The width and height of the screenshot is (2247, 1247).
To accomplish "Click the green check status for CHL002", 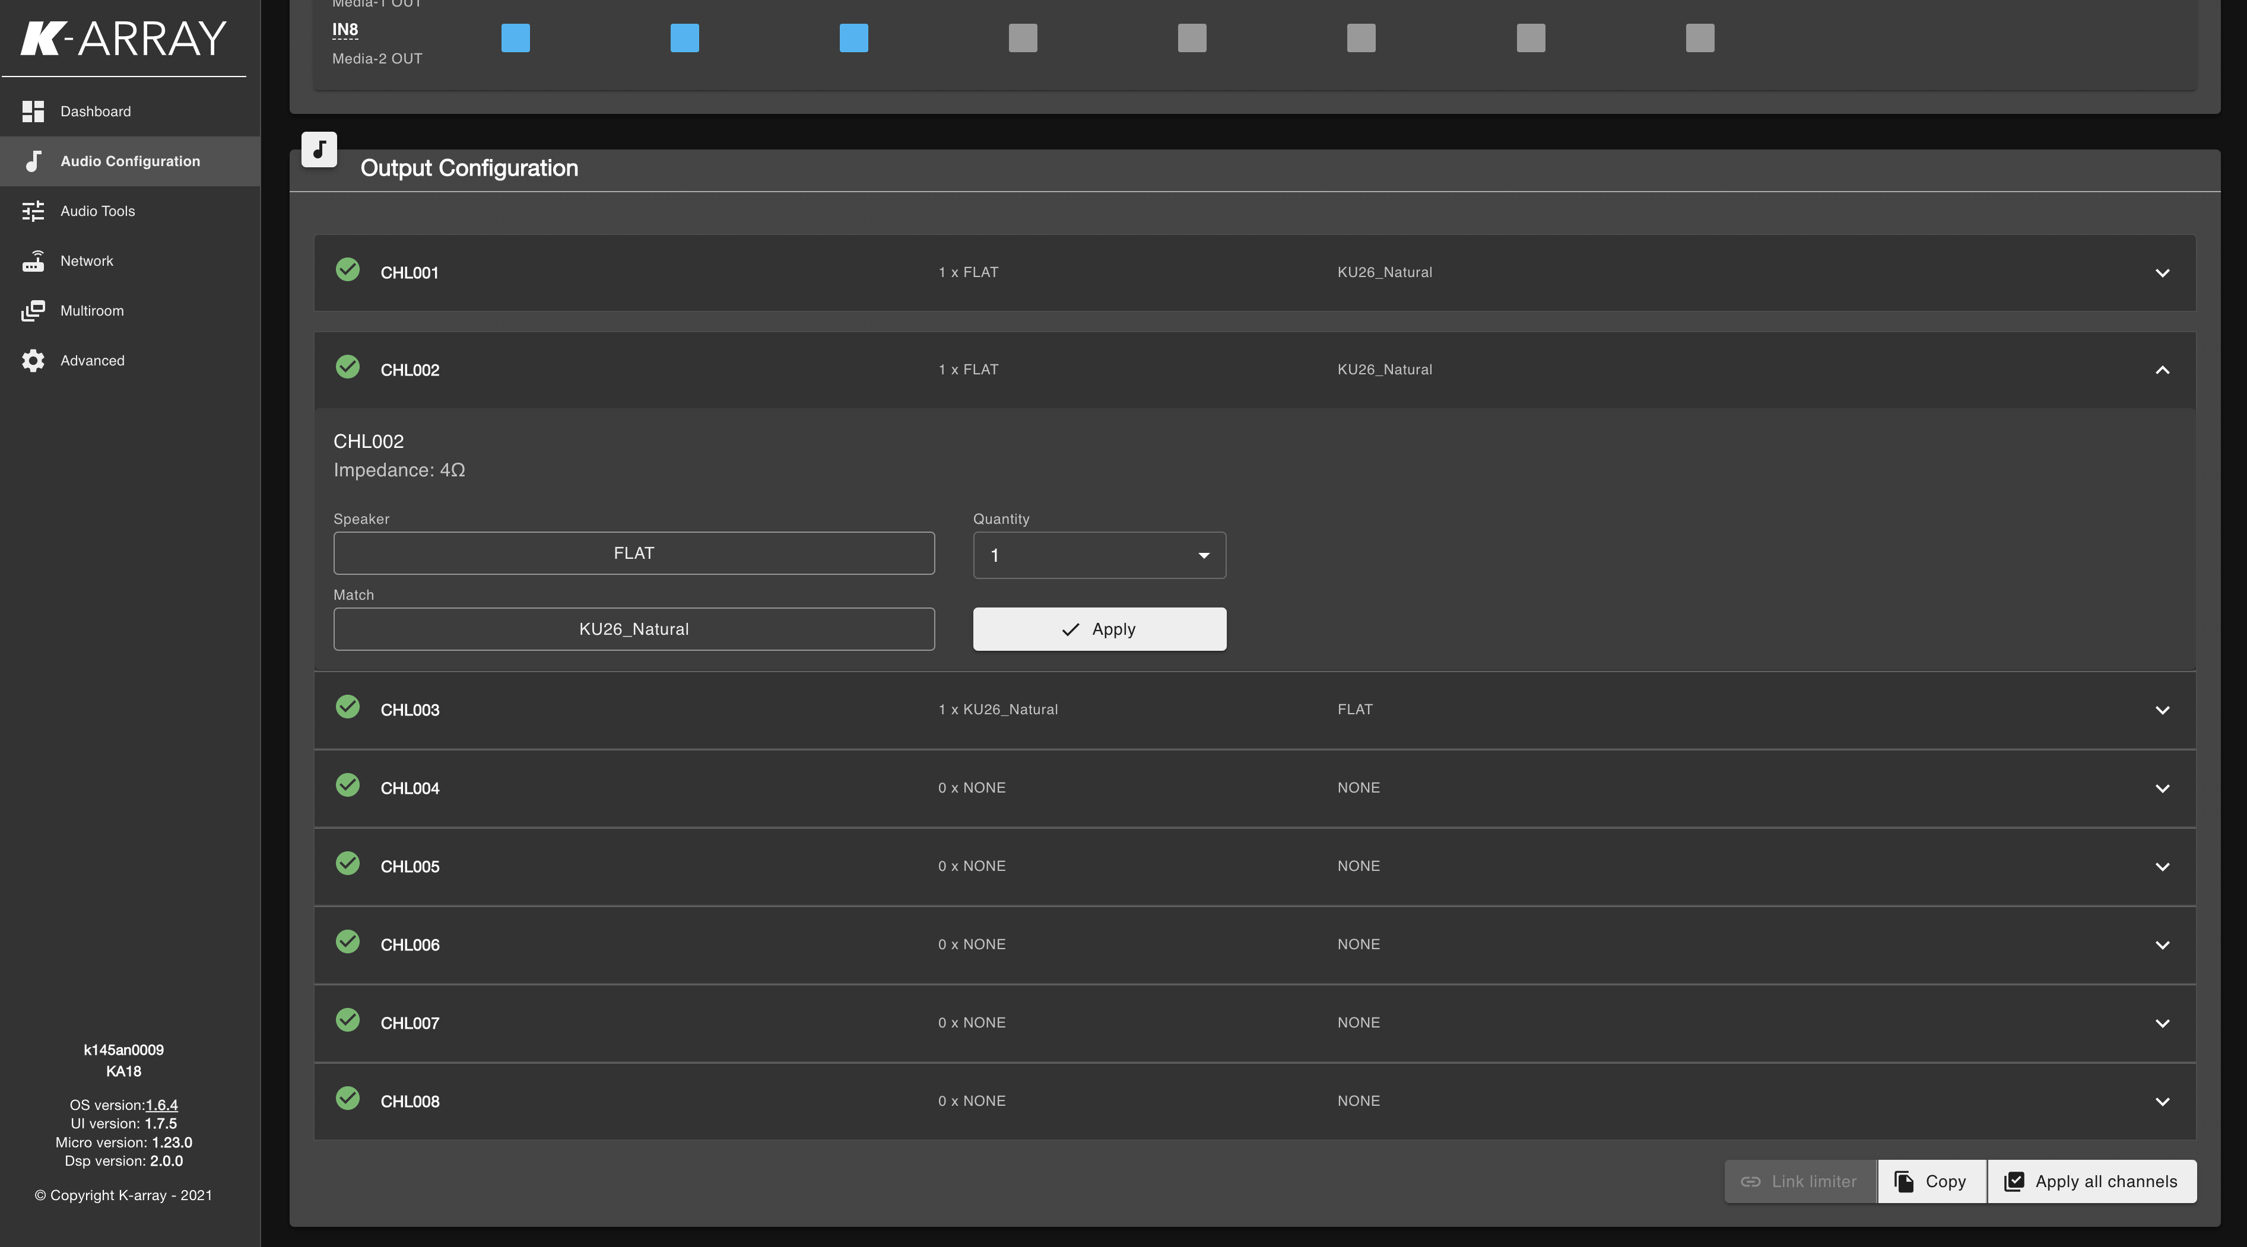I will tap(348, 367).
